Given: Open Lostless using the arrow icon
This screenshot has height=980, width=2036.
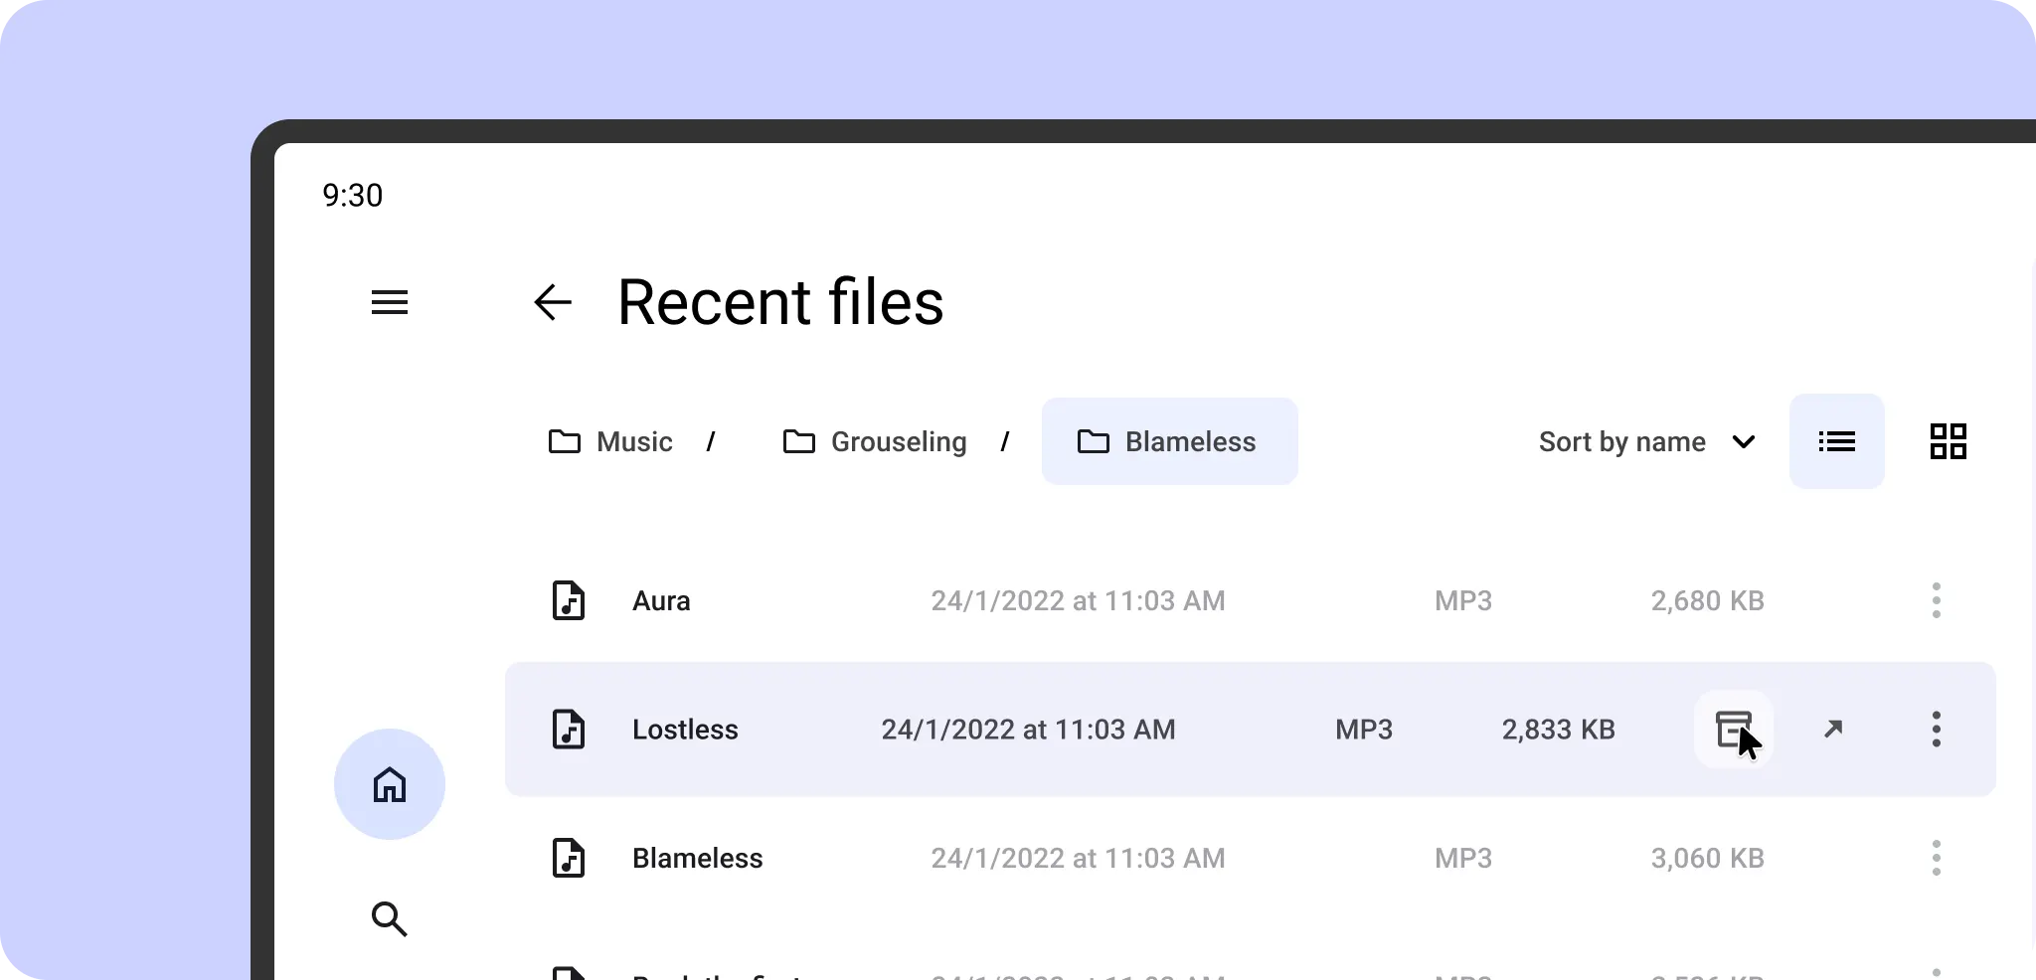Looking at the screenshot, I should [x=1833, y=730].
